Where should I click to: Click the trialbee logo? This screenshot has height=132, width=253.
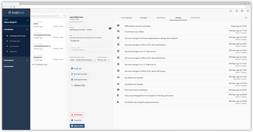(x=16, y=12)
